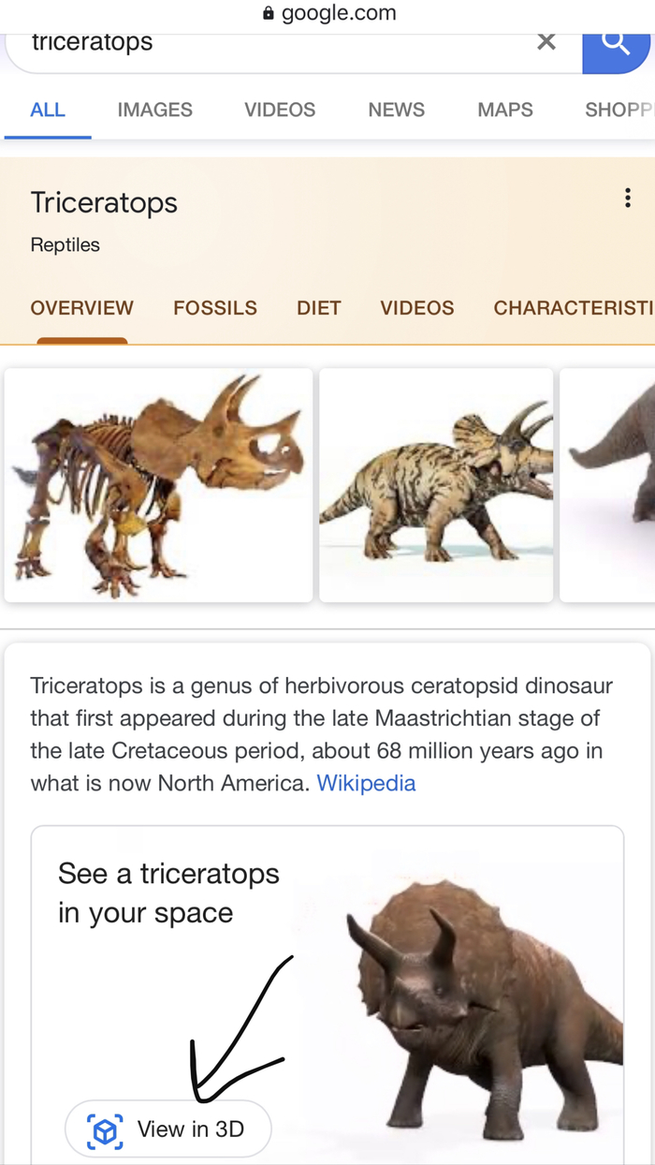Switch to the Images tab
This screenshot has height=1165, width=655.
[x=154, y=110]
